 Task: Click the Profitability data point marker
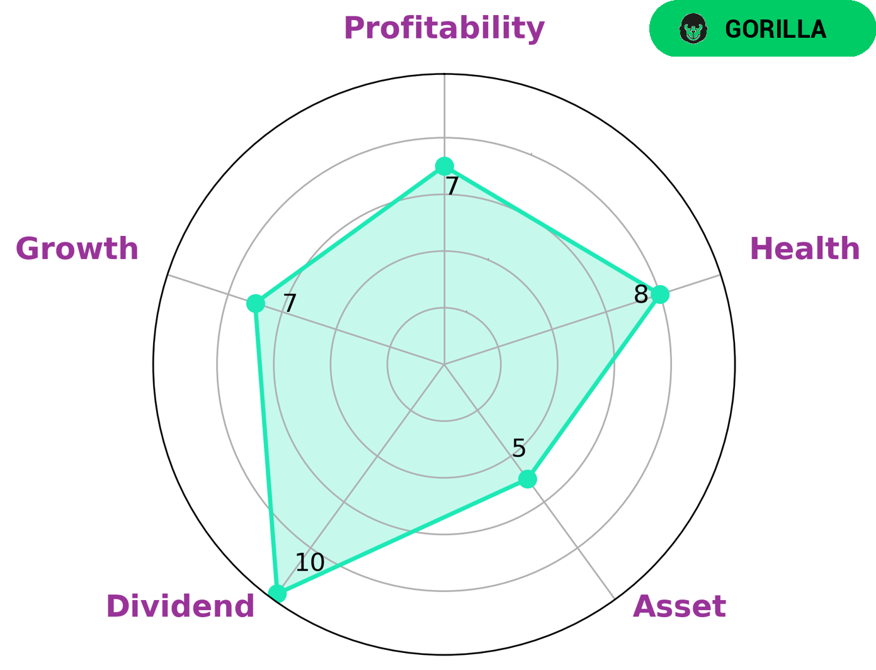[x=445, y=166]
